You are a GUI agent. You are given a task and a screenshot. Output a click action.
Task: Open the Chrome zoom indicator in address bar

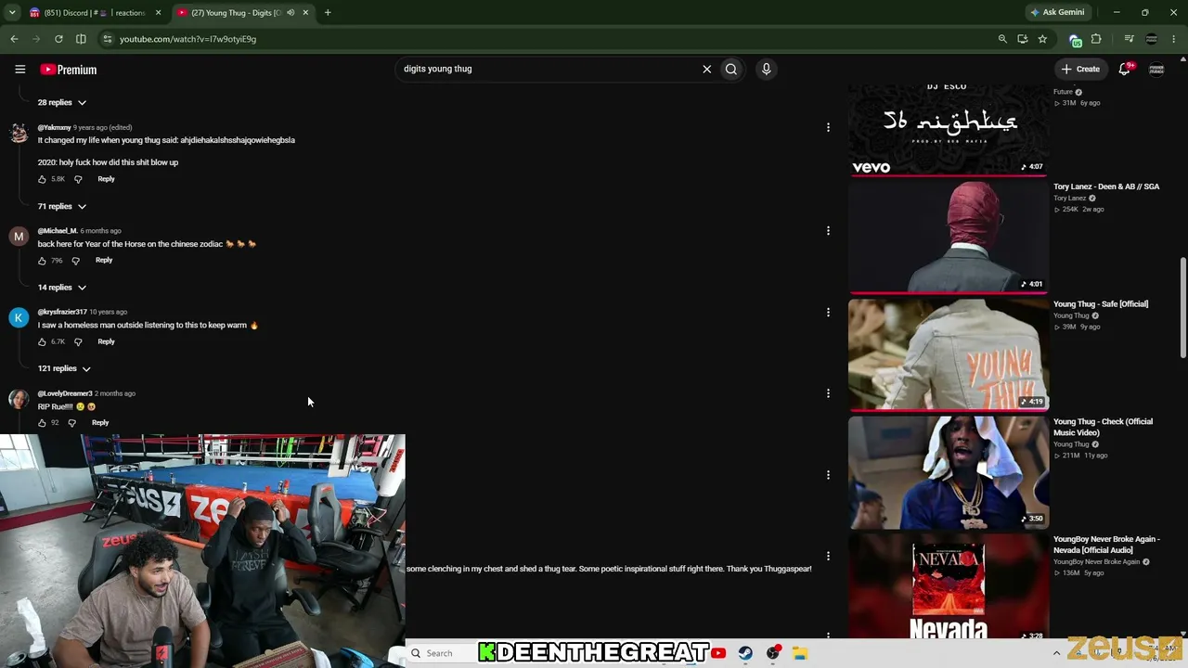pos(1002,39)
